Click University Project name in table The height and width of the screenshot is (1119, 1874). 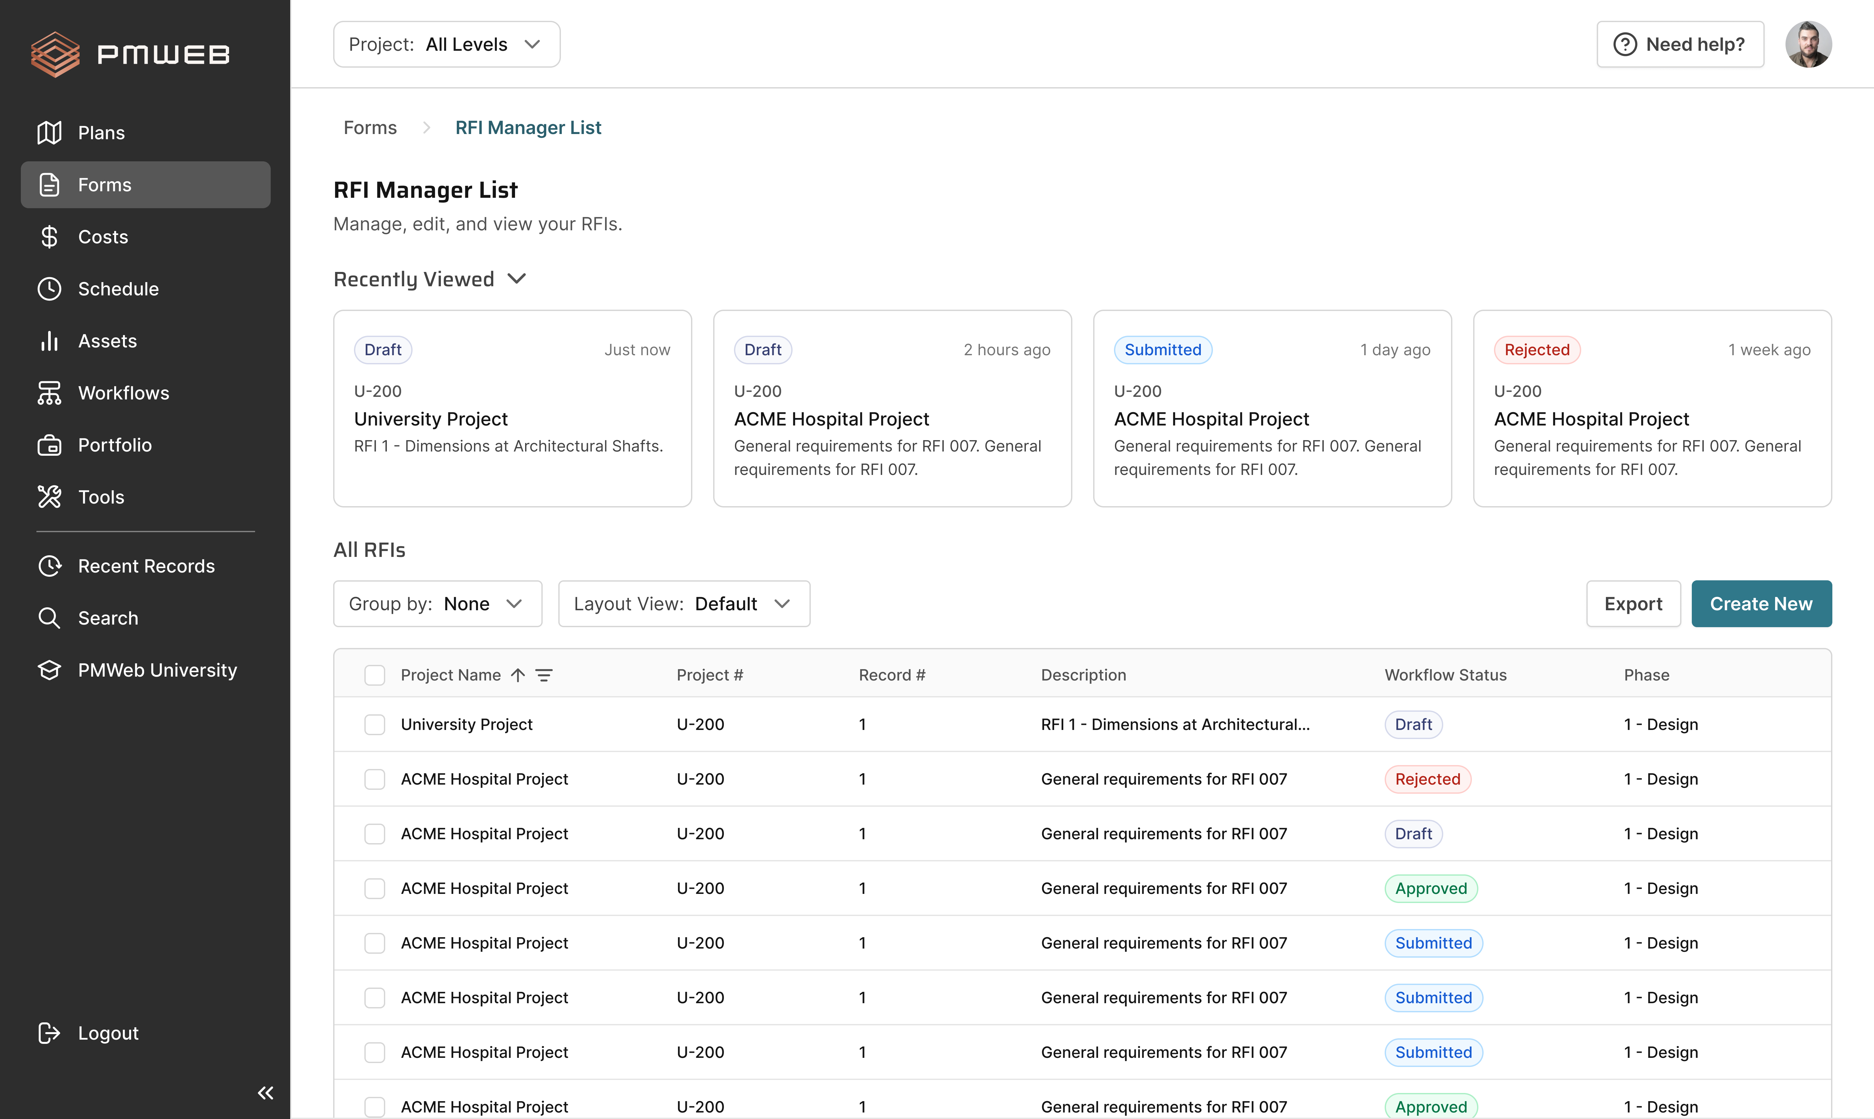coord(467,725)
